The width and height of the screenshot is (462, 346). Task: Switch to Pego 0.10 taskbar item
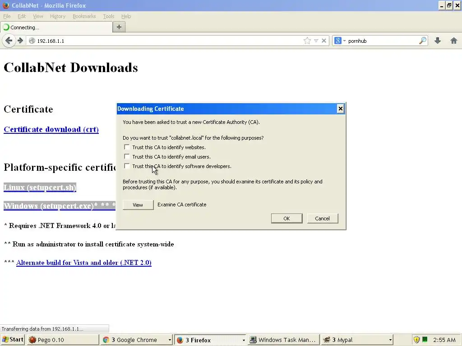(63, 340)
